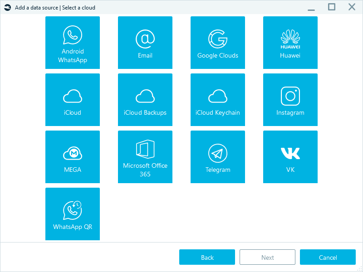The height and width of the screenshot is (272, 363).
Task: Choose Telegram as the data source
Action: click(x=218, y=157)
